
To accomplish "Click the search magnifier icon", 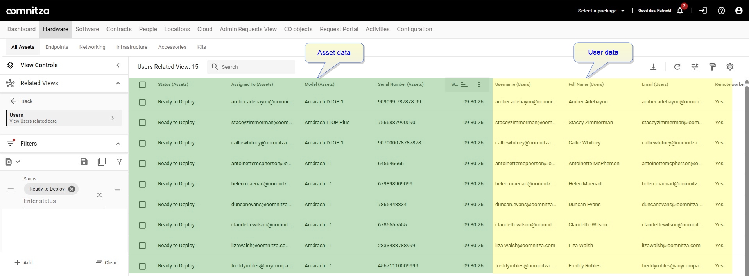I will [215, 67].
